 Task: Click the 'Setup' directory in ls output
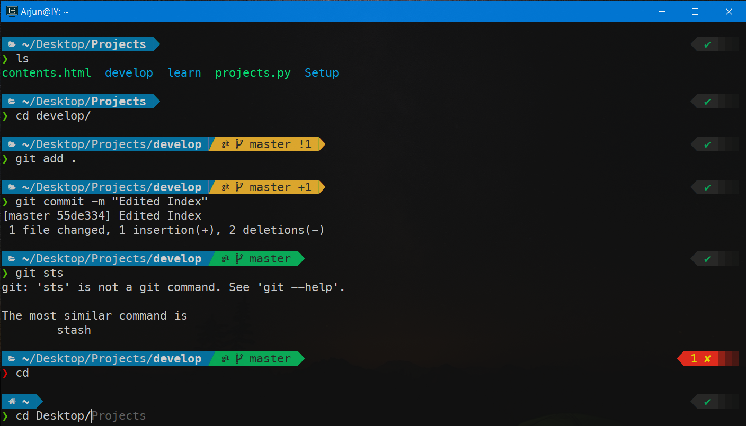click(322, 73)
